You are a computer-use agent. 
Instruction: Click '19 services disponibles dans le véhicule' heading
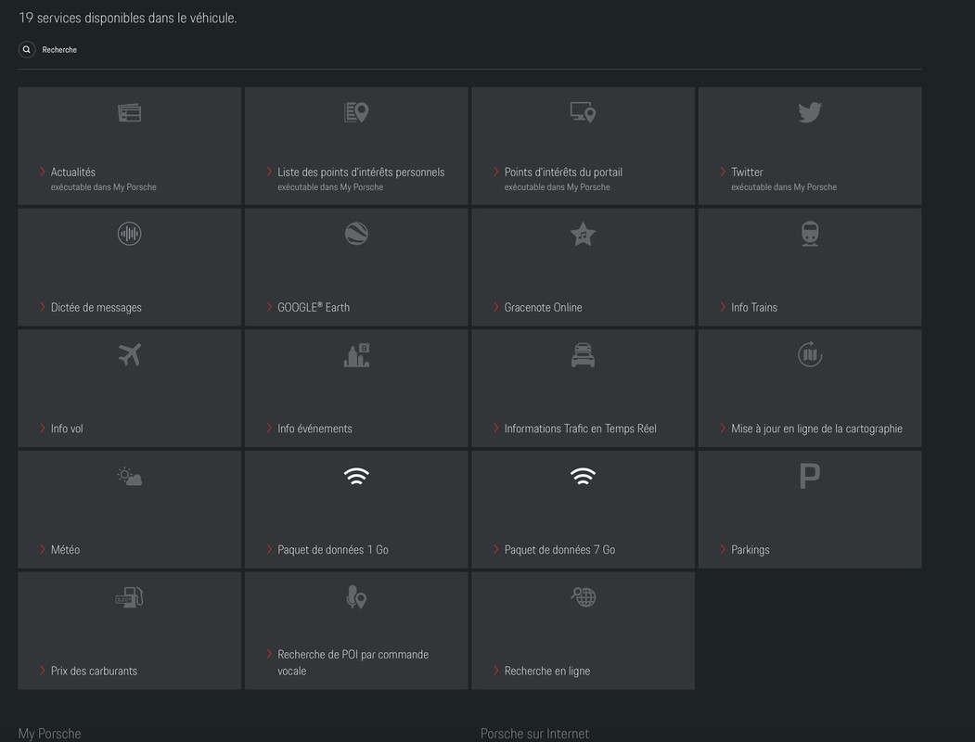[x=127, y=18]
